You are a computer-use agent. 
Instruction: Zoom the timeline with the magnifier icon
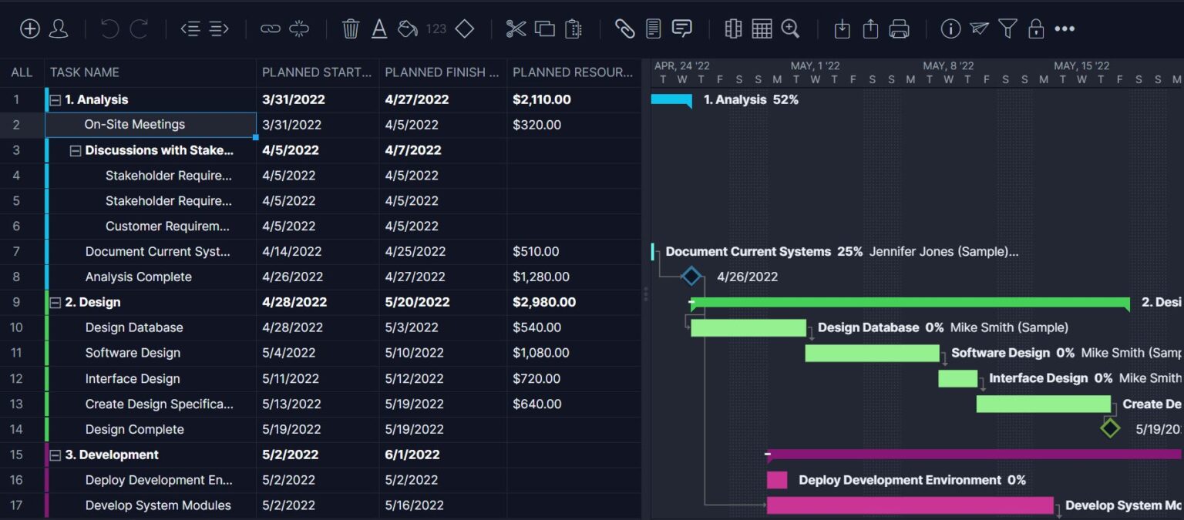(790, 29)
